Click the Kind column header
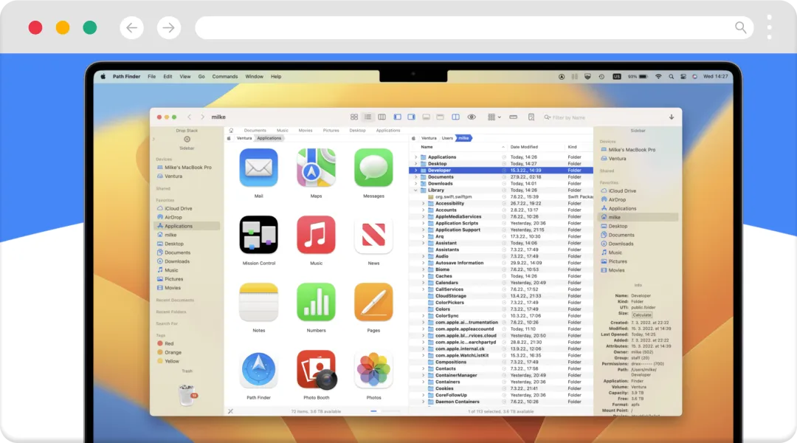Screen dimensions: 797x443 (573, 147)
